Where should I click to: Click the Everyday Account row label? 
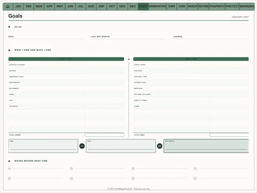[x=17, y=65]
